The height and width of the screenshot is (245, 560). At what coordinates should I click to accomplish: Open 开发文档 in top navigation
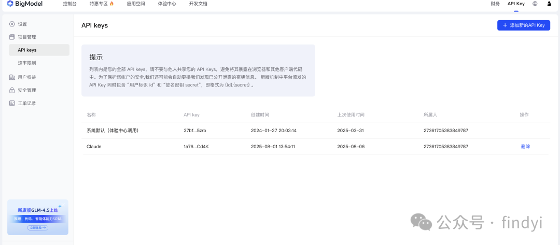pos(198,4)
